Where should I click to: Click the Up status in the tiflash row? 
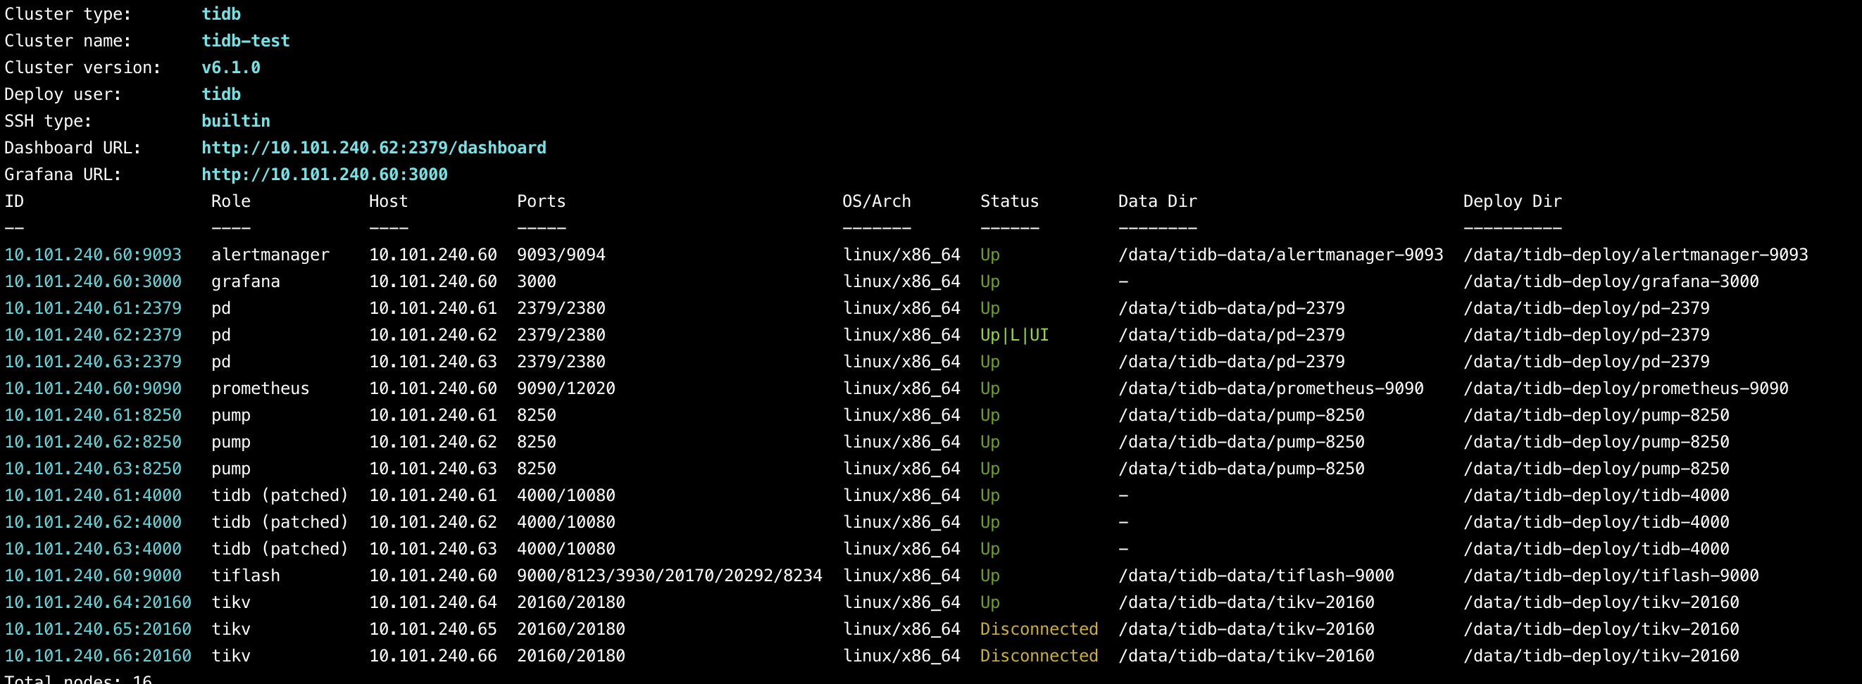click(989, 576)
